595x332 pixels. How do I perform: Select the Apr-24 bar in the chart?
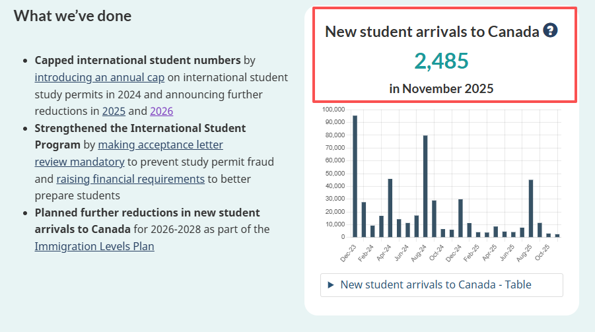390,208
